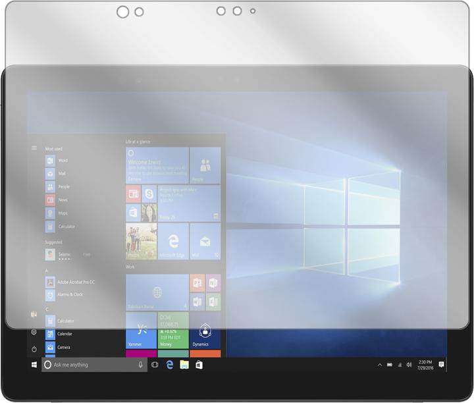Launch the Word tile under Work
This screenshot has height=403, width=474.
pyautogui.click(x=197, y=302)
